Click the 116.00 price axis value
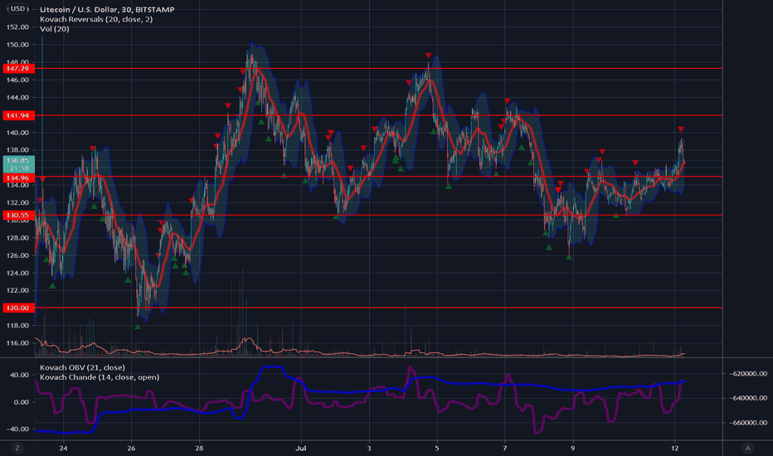This screenshot has height=456, width=773. [17, 342]
